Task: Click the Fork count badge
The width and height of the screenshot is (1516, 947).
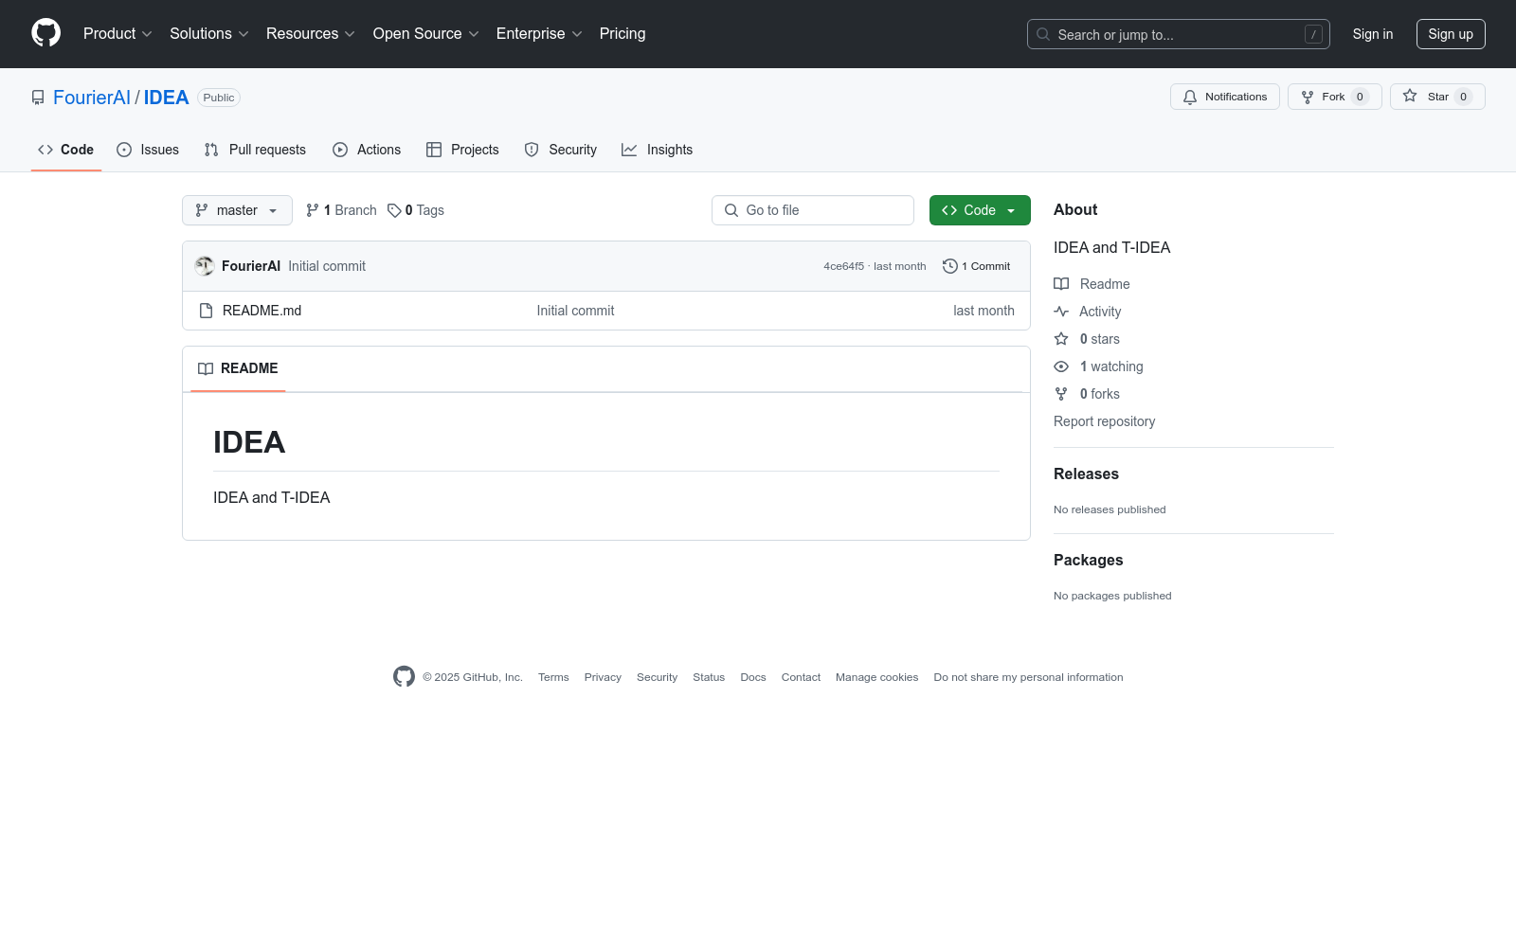Action: click(x=1360, y=97)
